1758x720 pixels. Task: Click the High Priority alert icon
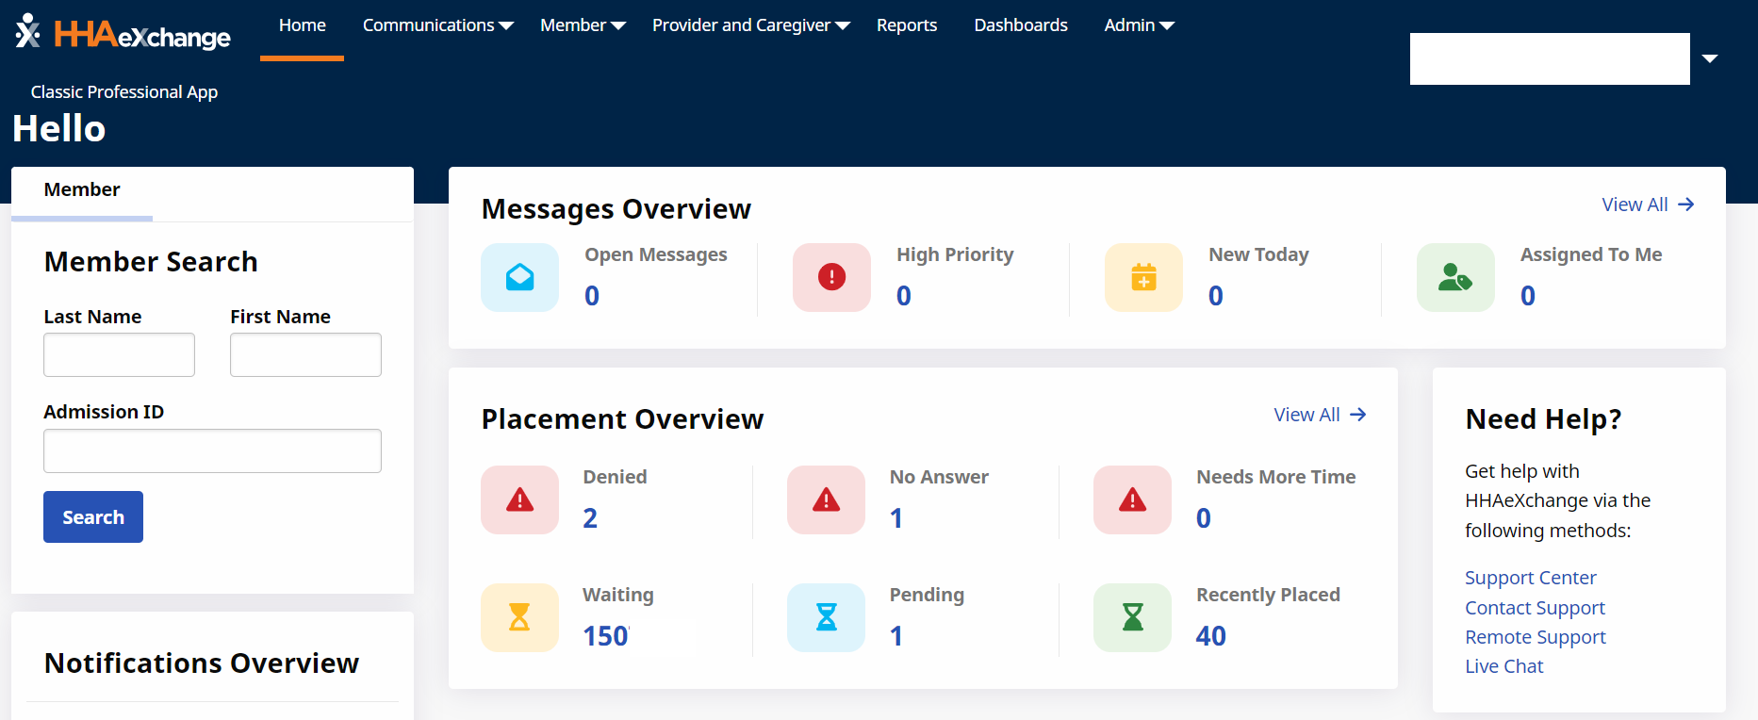click(831, 277)
